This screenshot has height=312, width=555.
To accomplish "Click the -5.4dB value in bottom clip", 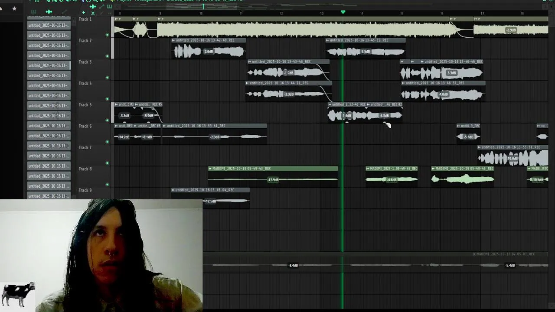I will (x=510, y=265).
